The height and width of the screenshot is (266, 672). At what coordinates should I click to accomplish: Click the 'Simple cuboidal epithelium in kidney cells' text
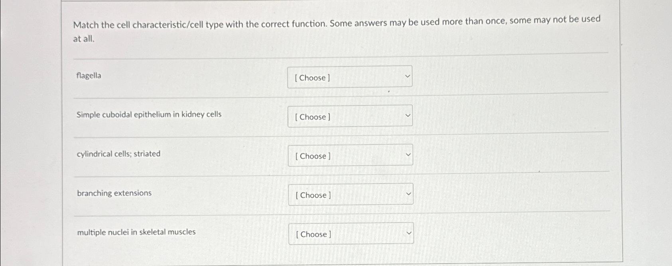pos(149,114)
